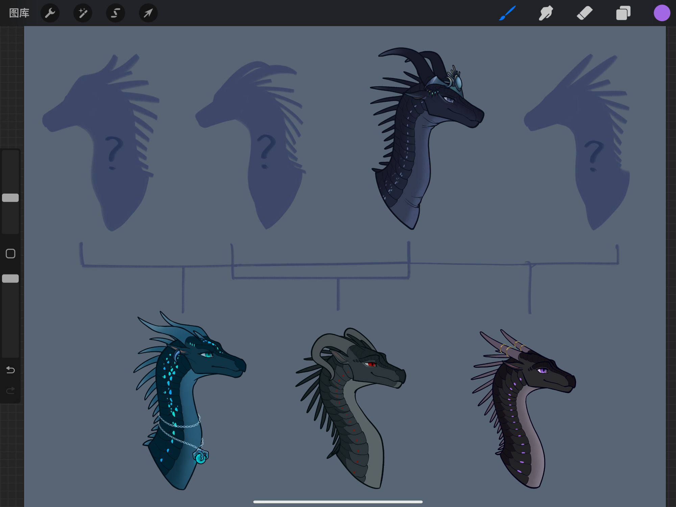Open the Actions wrench menu
The image size is (676, 507).
50,13
